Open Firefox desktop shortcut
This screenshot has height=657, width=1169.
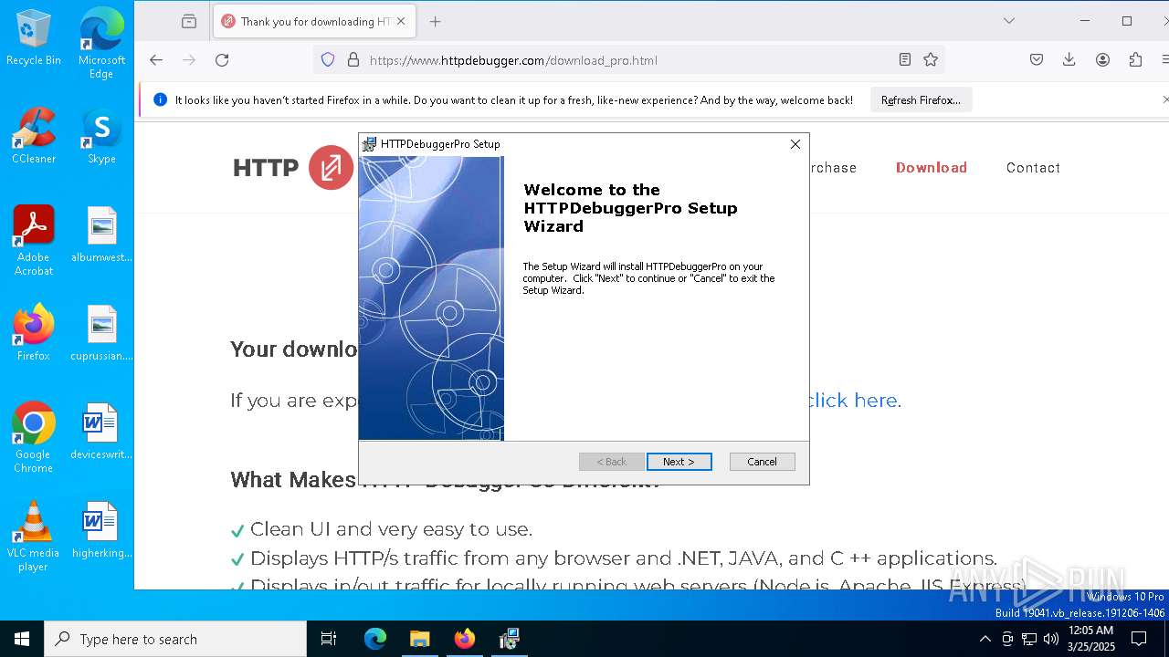pyautogui.click(x=34, y=333)
